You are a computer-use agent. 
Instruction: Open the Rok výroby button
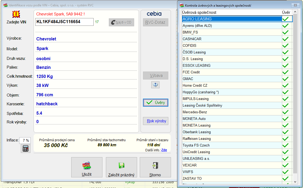click(157, 121)
